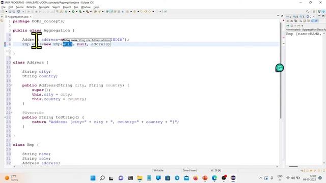Click the Smart Insert status field

(189, 170)
